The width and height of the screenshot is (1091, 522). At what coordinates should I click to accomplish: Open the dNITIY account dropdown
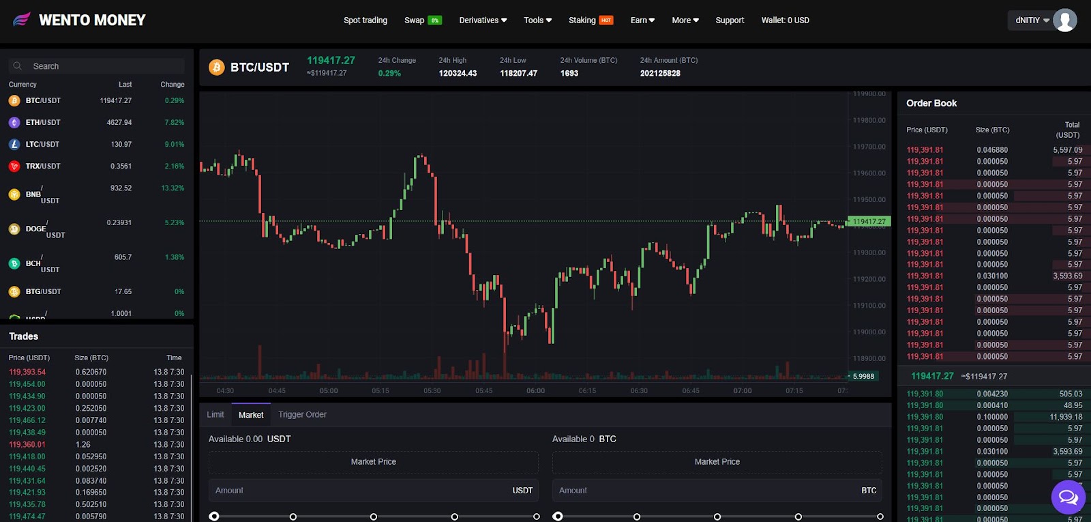[1032, 20]
